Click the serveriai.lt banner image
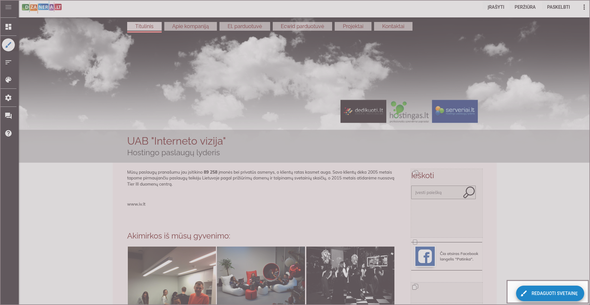This screenshot has width=590, height=305. 455,111
